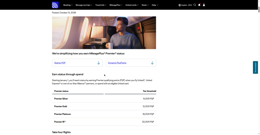Follow the Starter PQP link

pos(60,63)
